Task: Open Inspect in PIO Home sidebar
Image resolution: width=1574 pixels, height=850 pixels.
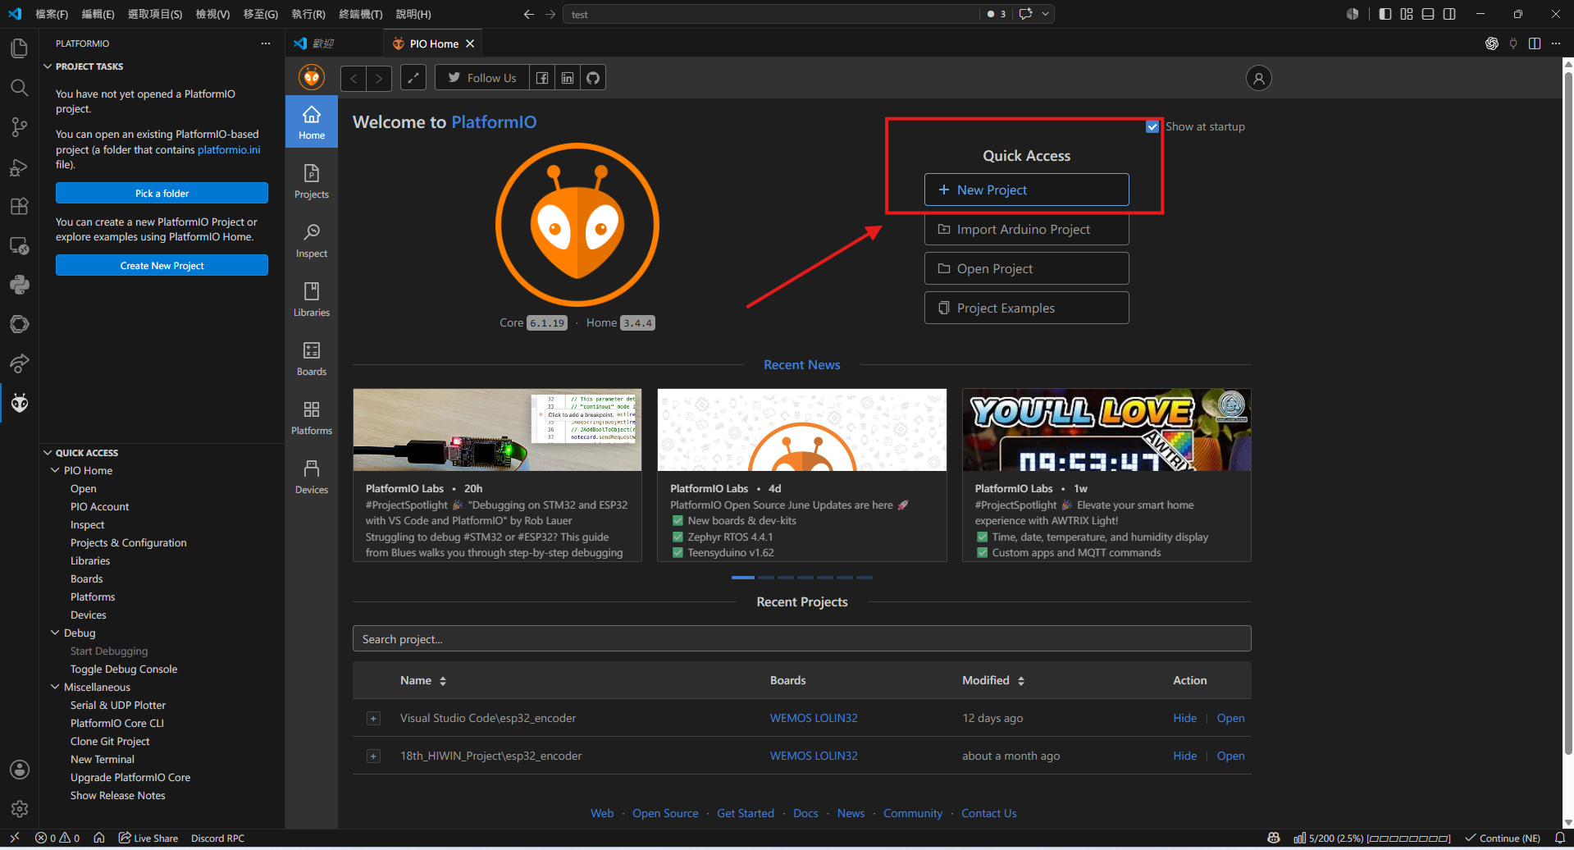Action: click(312, 240)
